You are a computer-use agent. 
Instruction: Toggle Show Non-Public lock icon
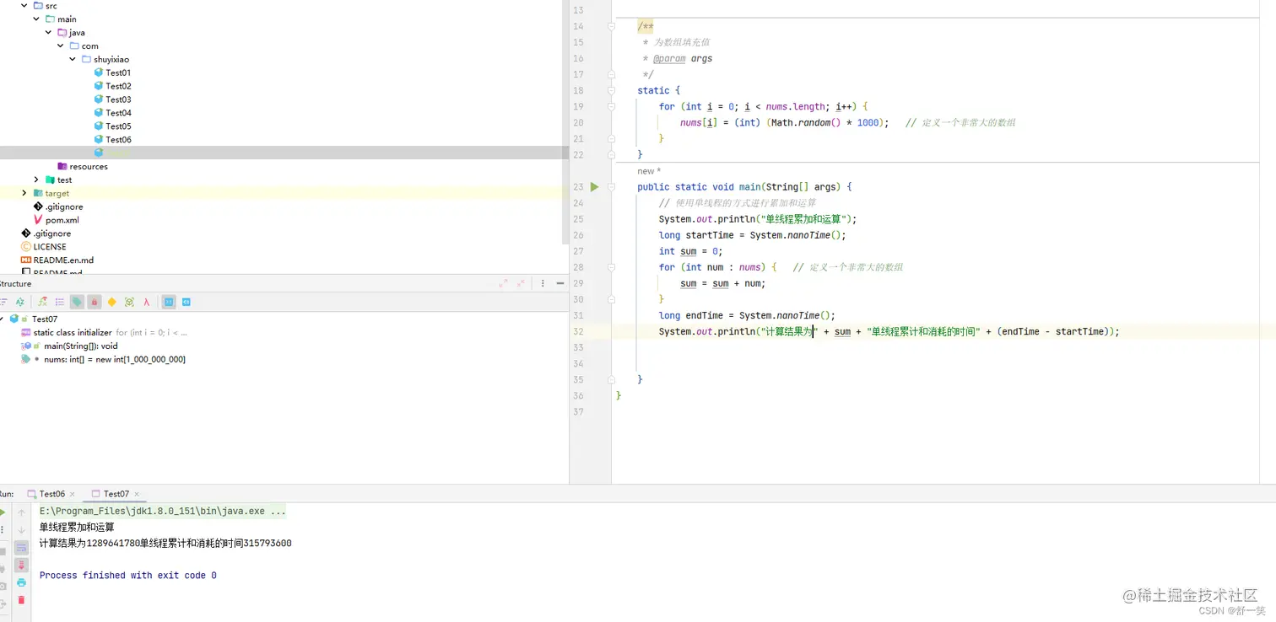[x=95, y=302]
